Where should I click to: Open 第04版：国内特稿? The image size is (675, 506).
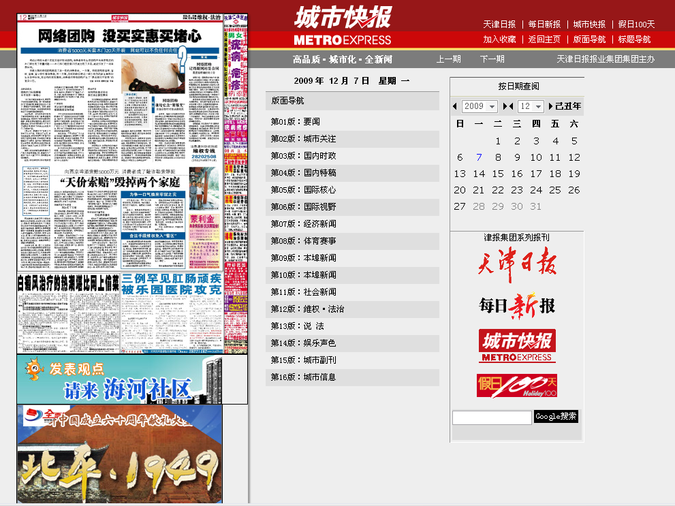point(303,173)
